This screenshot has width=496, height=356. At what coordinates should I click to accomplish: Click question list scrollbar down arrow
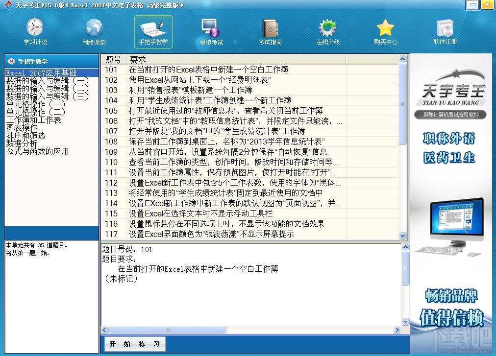click(403, 236)
